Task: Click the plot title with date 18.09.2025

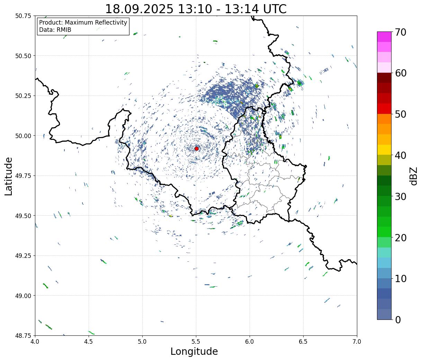Action: (196, 9)
